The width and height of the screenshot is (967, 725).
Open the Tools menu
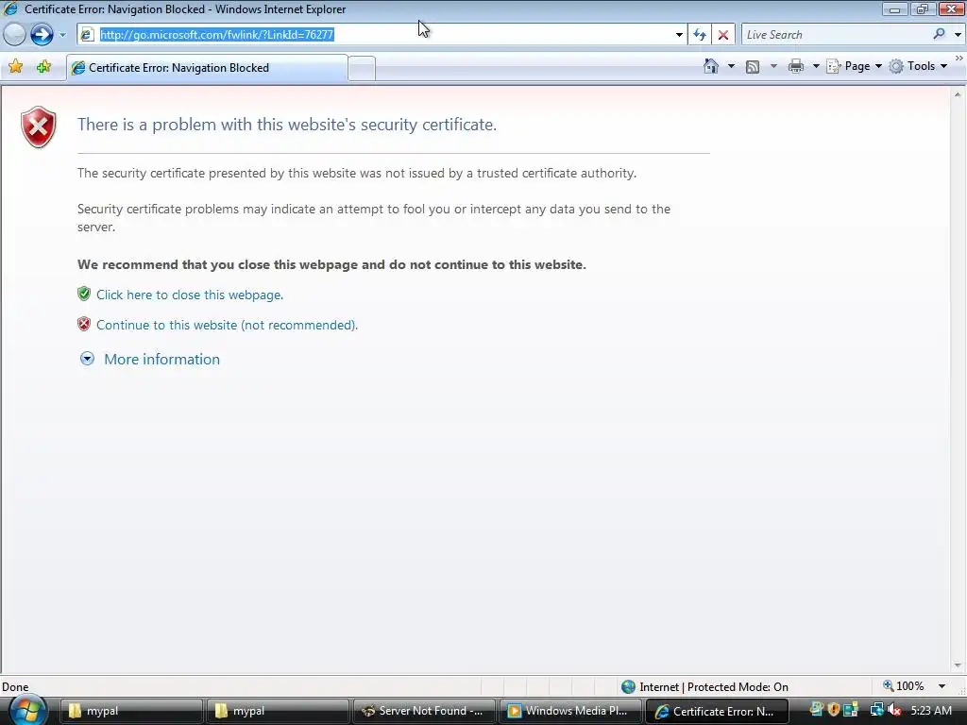coord(918,66)
